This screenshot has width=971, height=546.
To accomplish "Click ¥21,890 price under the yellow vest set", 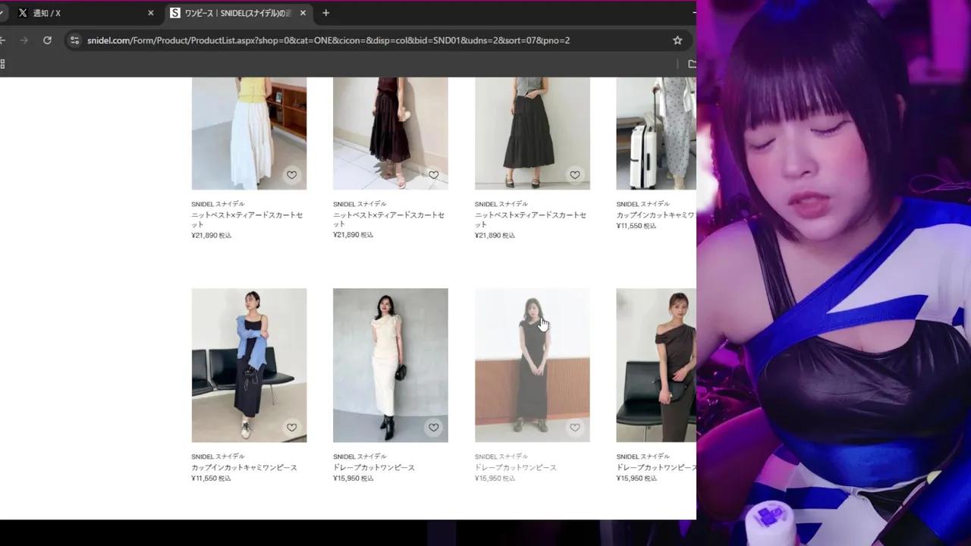I will pos(211,235).
